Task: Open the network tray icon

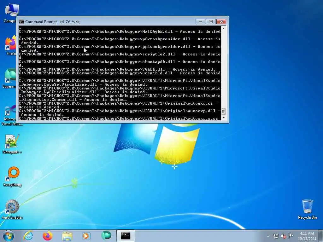Action: [276, 236]
